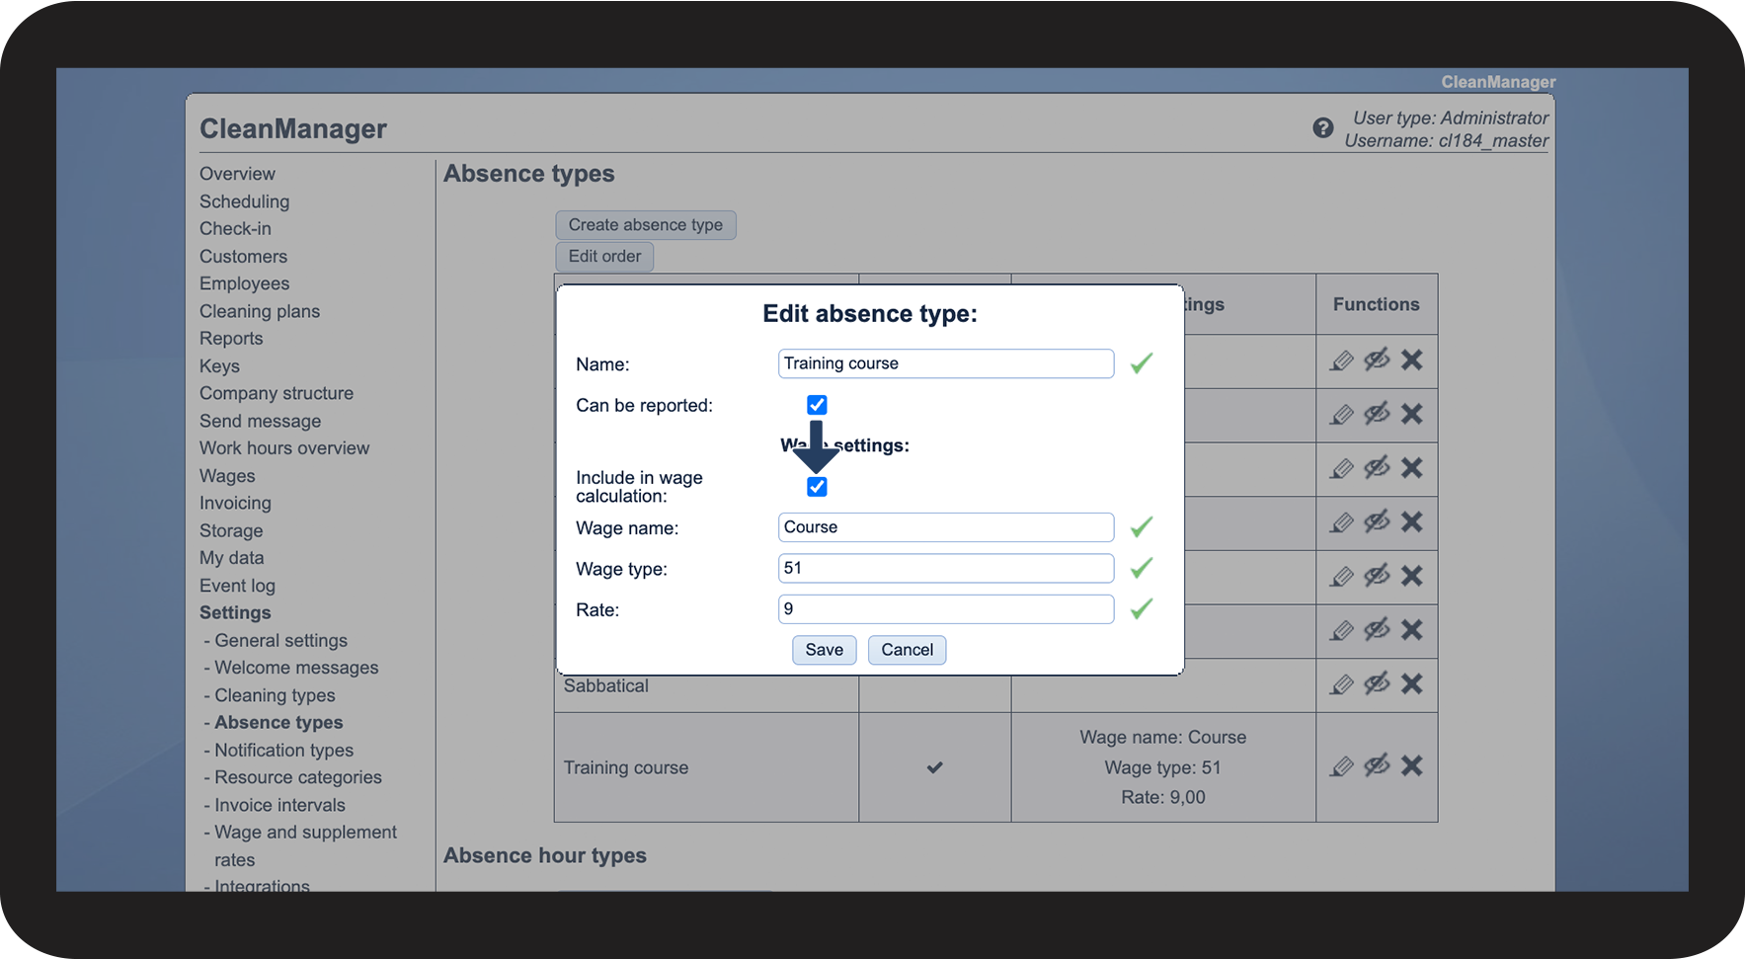
Task: Cancel the Edit absence type dialog
Action: point(907,650)
